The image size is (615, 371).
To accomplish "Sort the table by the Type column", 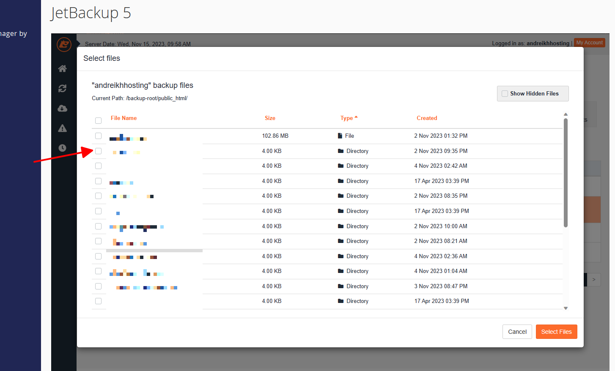I will click(x=349, y=118).
